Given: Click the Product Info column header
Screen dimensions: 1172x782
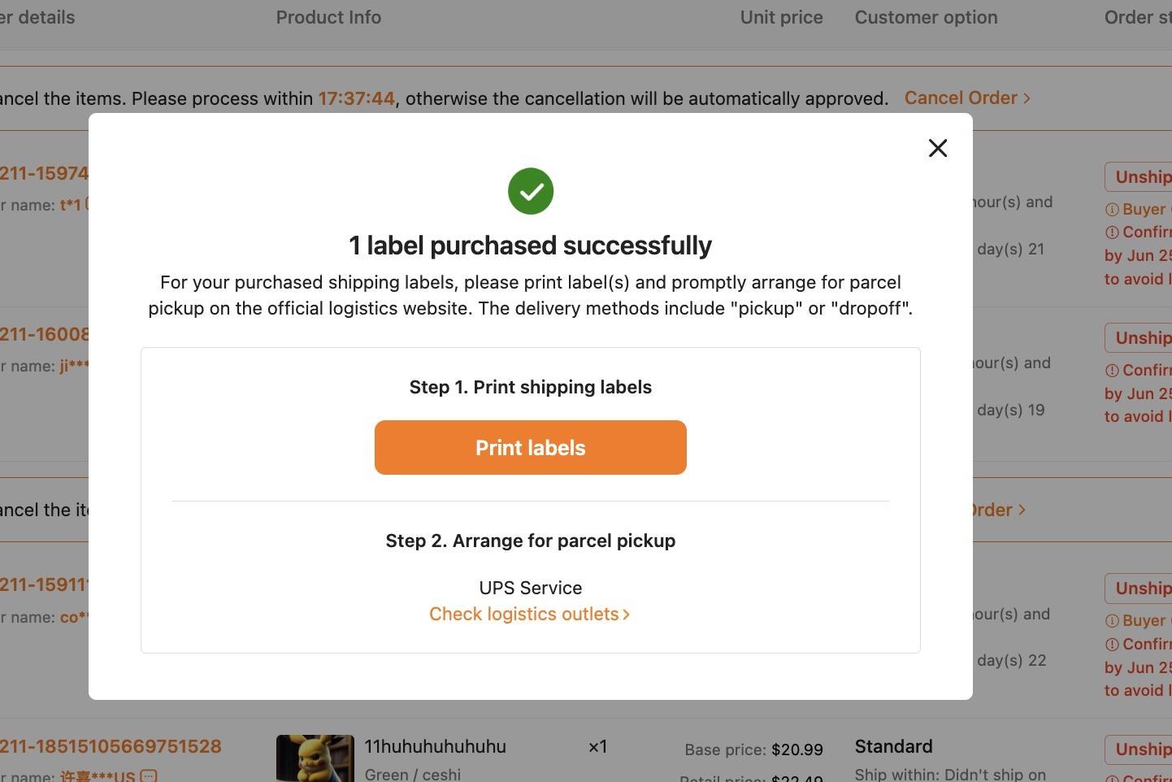Looking at the screenshot, I should (x=328, y=17).
